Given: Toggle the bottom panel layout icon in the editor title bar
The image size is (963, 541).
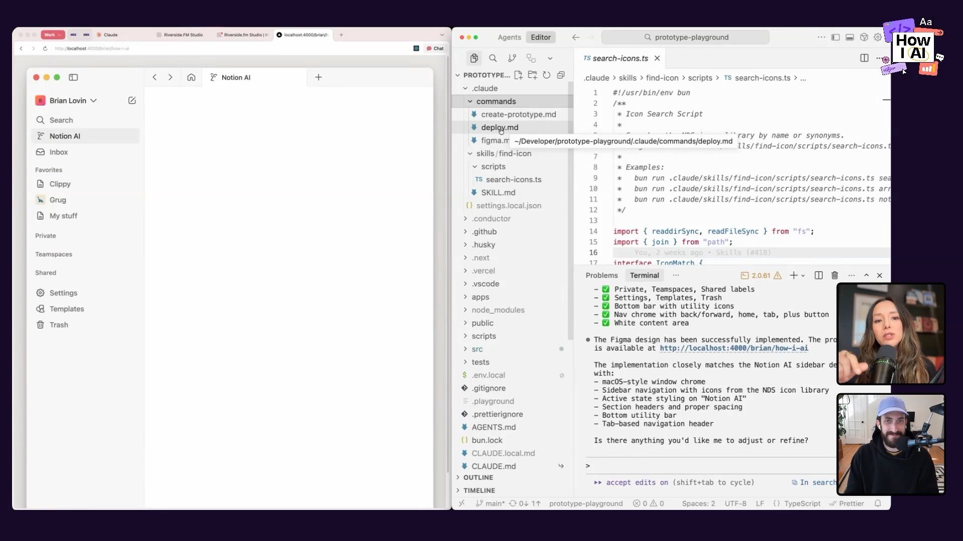Looking at the screenshot, I should (x=850, y=37).
